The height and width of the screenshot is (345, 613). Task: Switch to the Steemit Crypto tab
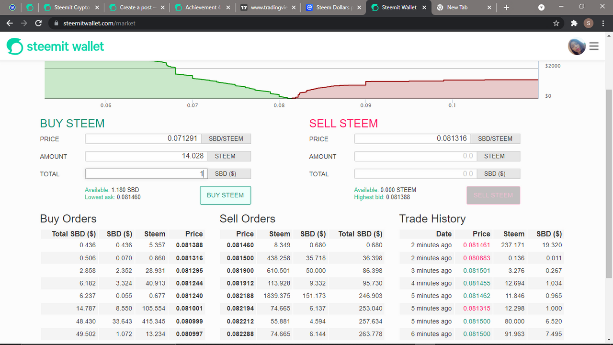coord(72,8)
